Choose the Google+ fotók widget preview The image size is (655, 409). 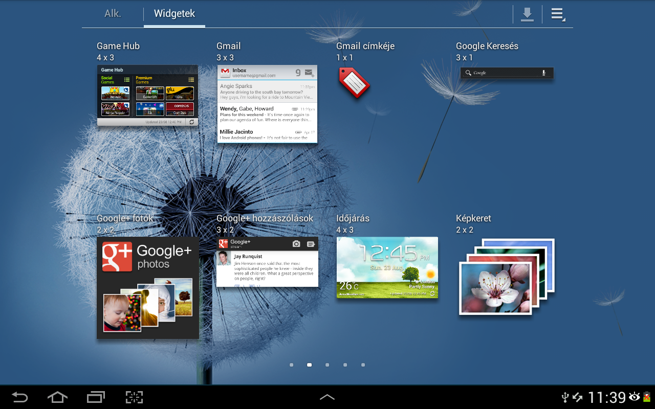click(148, 288)
